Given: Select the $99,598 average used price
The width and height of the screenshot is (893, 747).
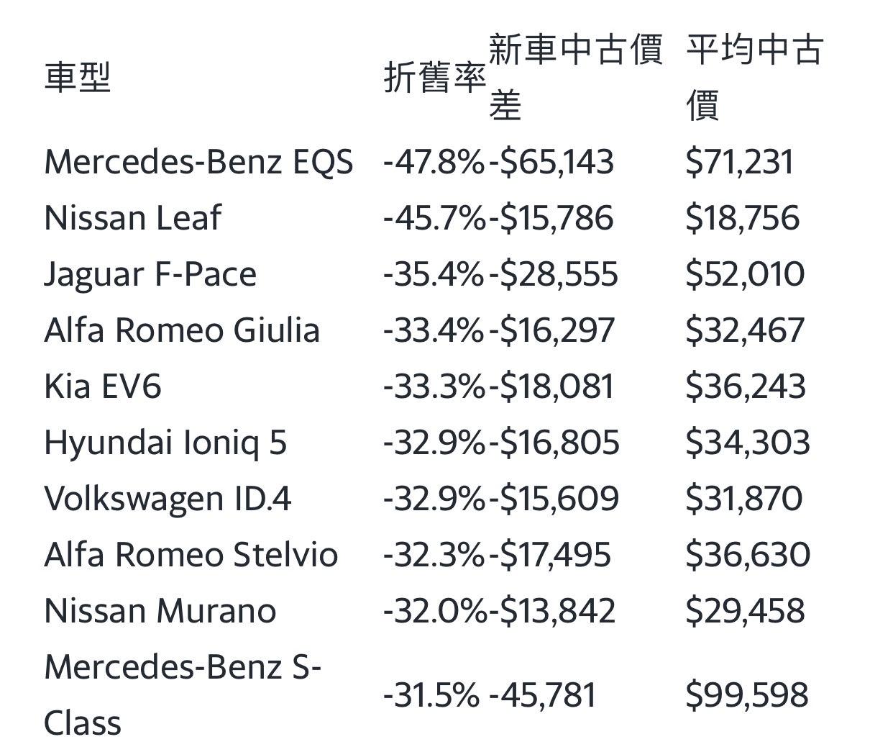Looking at the screenshot, I should (x=747, y=695).
